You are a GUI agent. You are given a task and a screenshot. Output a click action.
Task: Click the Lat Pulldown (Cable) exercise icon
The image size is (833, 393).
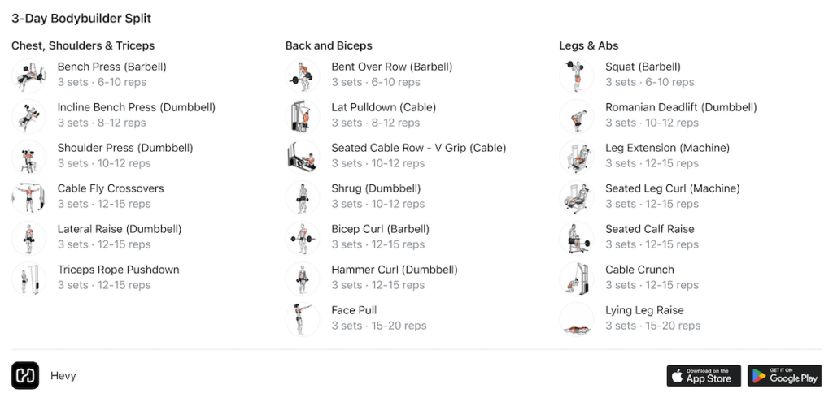pos(303,116)
